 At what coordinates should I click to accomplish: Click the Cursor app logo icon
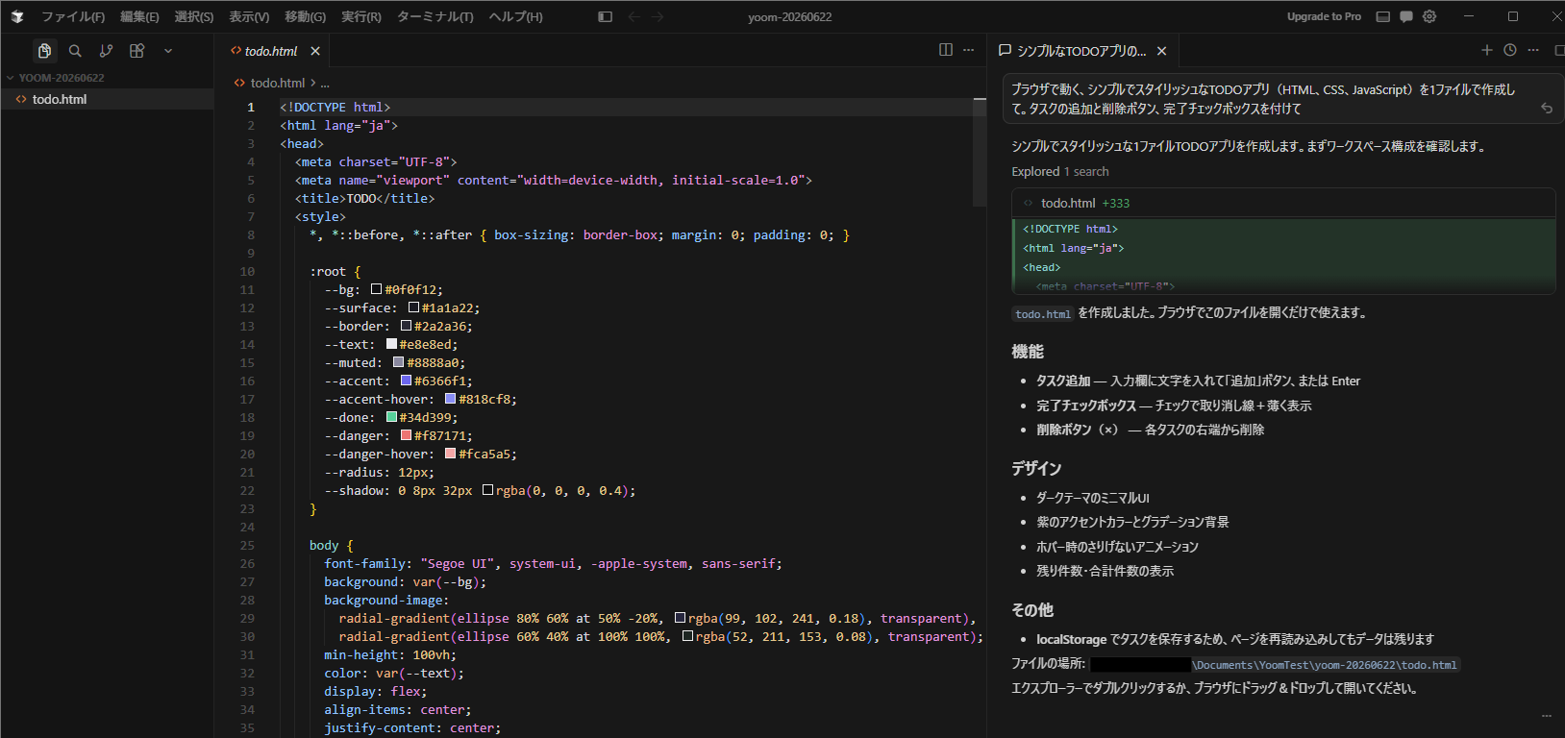[17, 16]
